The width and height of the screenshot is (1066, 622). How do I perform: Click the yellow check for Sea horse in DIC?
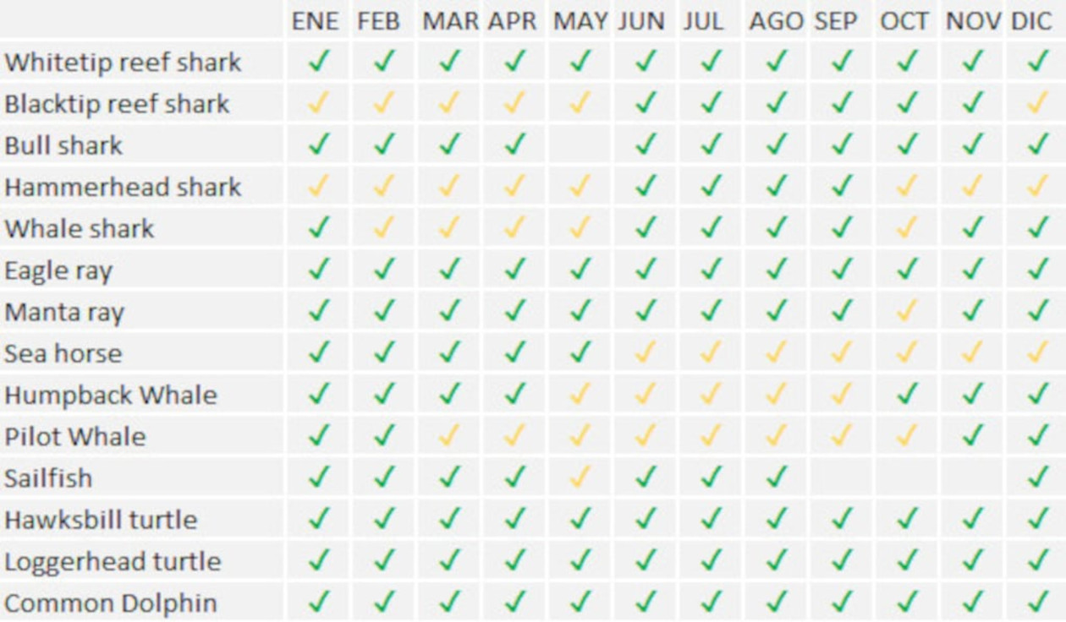pos(1037,352)
